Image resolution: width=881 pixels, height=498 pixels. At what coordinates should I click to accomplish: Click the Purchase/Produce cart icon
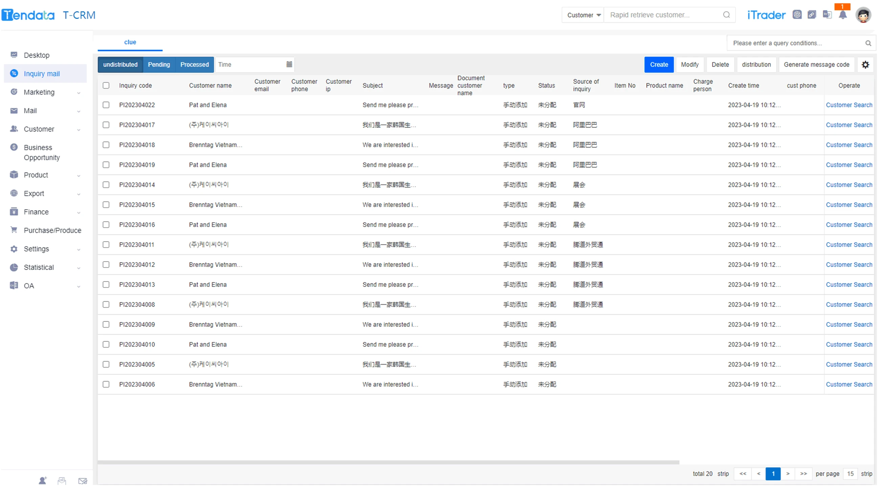point(14,230)
